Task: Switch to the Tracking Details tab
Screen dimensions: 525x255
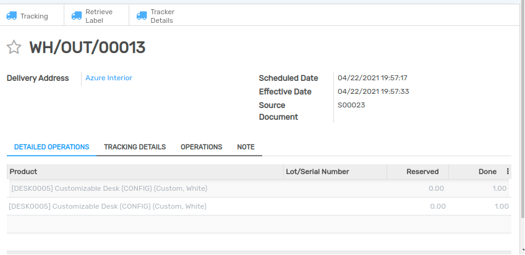Action: click(135, 147)
